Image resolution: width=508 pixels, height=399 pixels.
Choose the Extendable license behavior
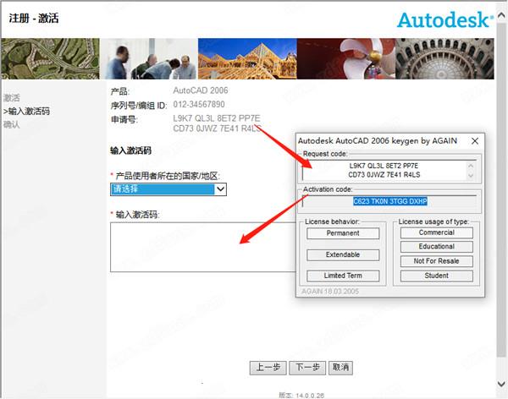pyautogui.click(x=343, y=254)
